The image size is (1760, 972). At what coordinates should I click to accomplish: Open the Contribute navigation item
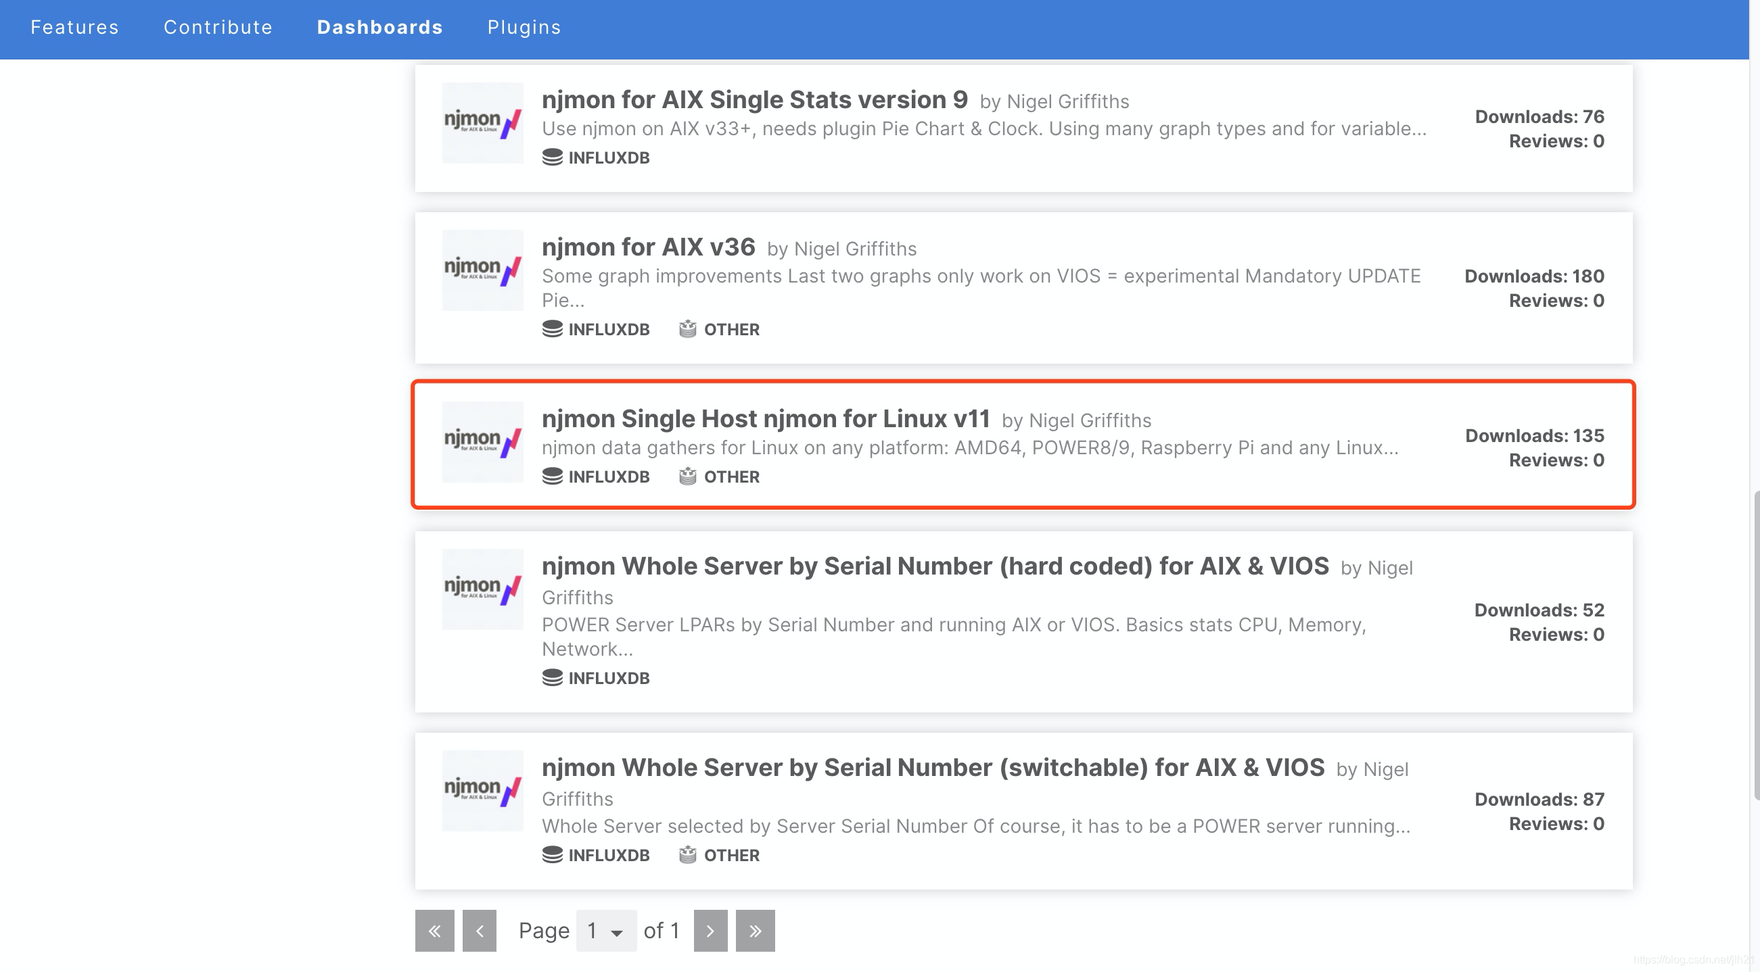pos(218,27)
